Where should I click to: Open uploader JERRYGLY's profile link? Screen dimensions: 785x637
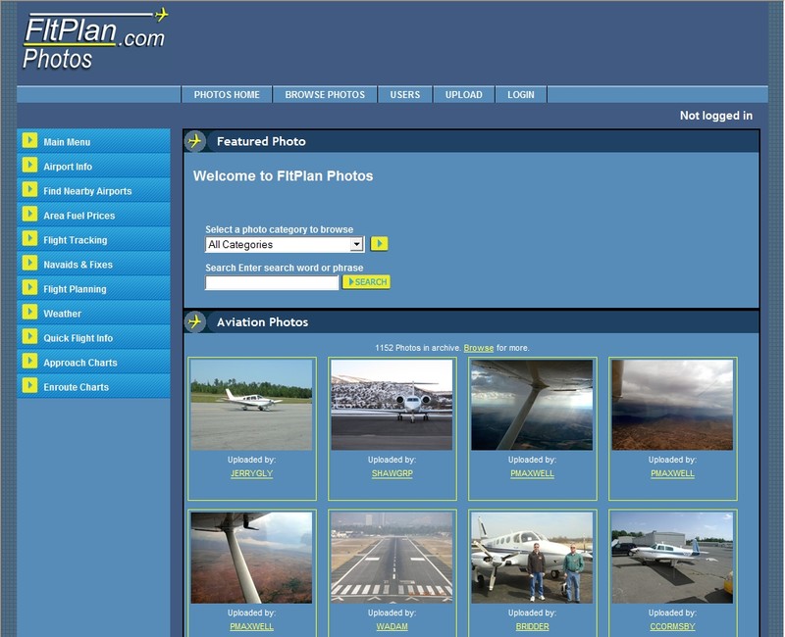point(251,473)
